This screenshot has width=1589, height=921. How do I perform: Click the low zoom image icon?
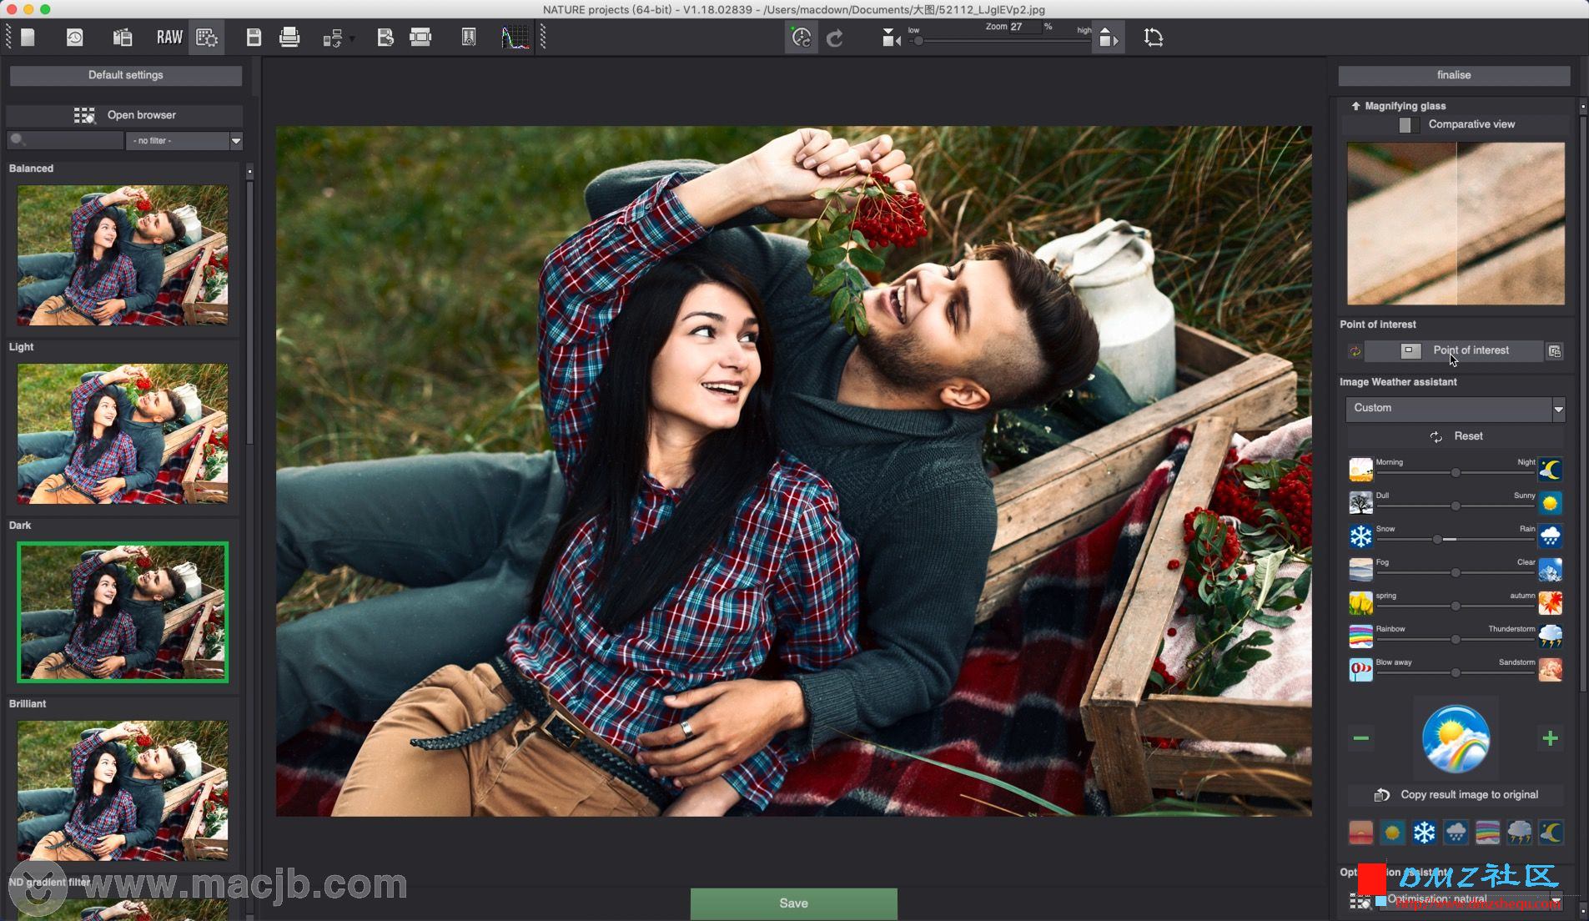point(891,38)
